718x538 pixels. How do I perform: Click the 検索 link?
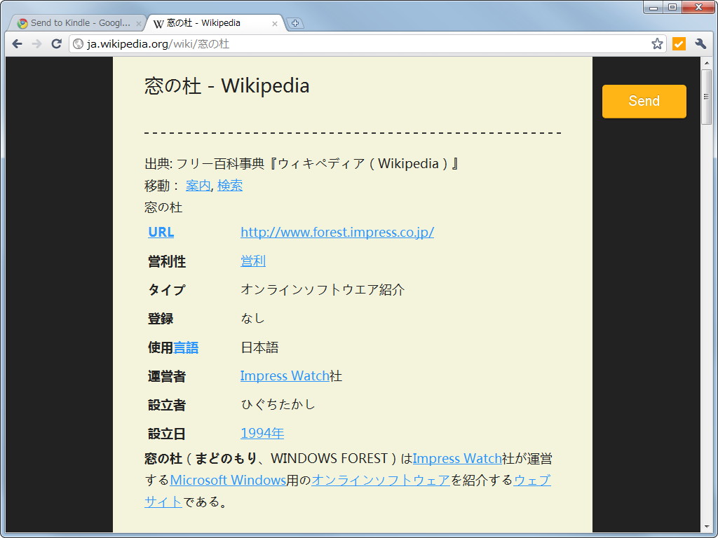click(x=230, y=185)
